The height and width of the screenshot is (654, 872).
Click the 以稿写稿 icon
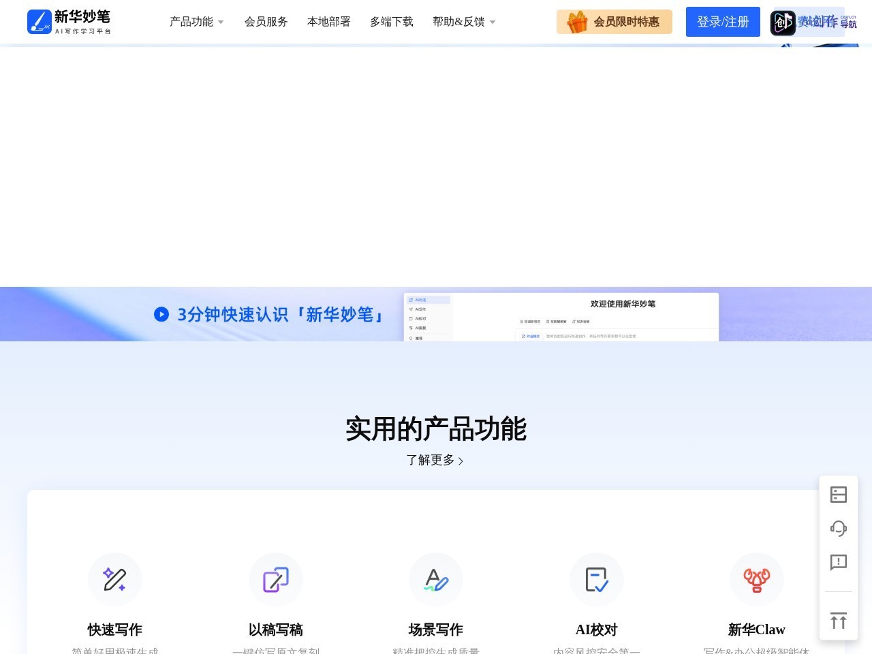276,580
